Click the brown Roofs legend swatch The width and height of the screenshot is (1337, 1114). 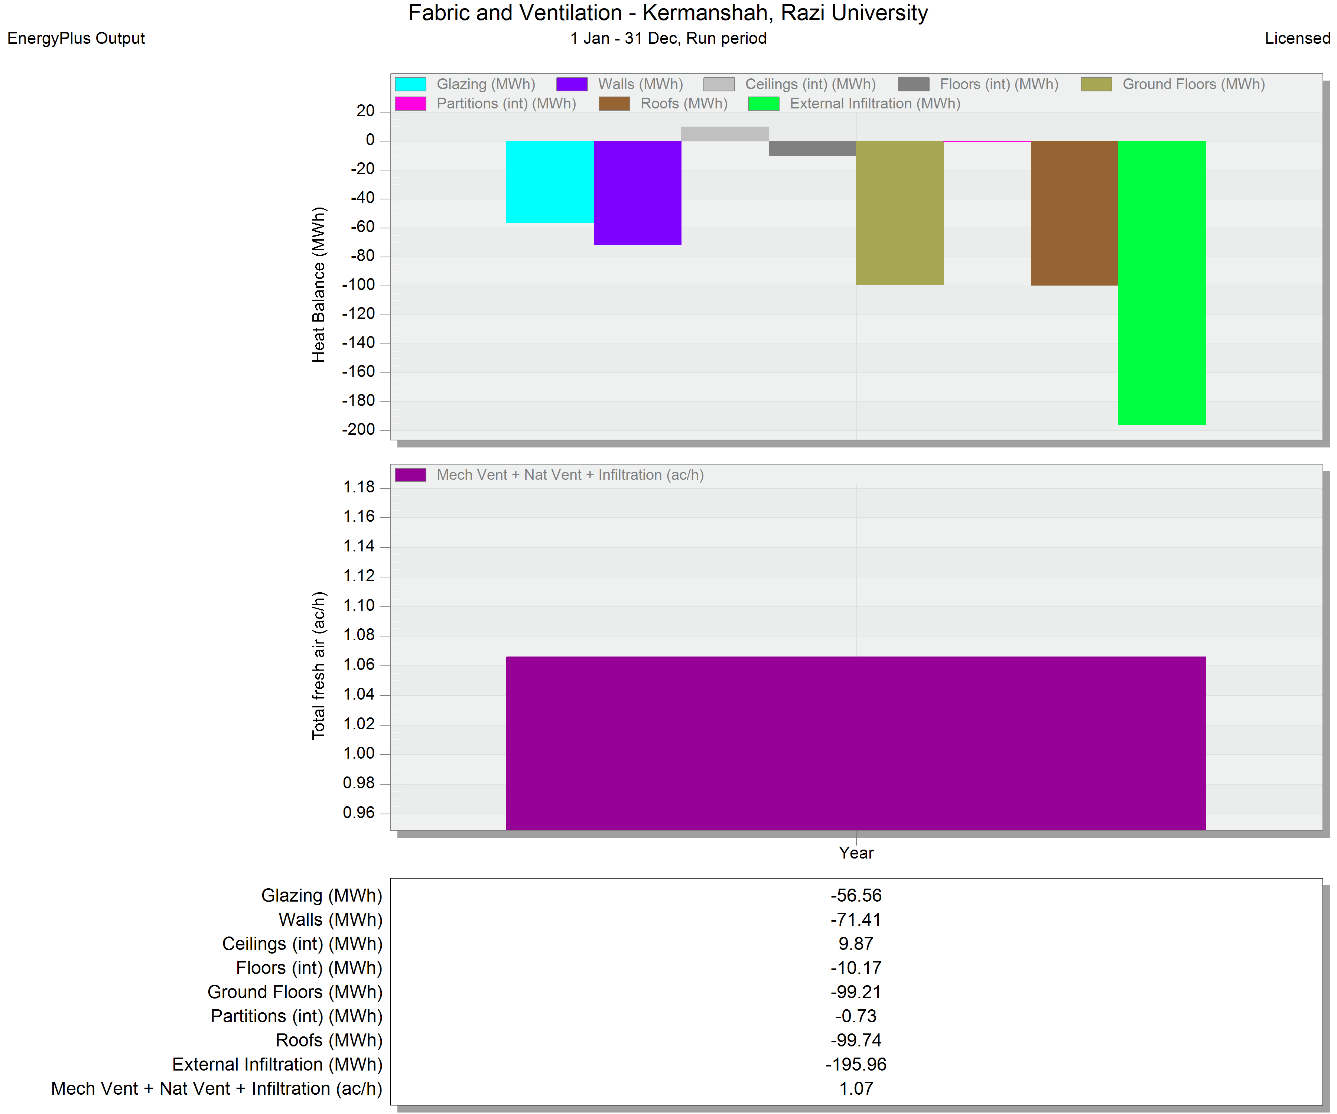[x=614, y=103]
